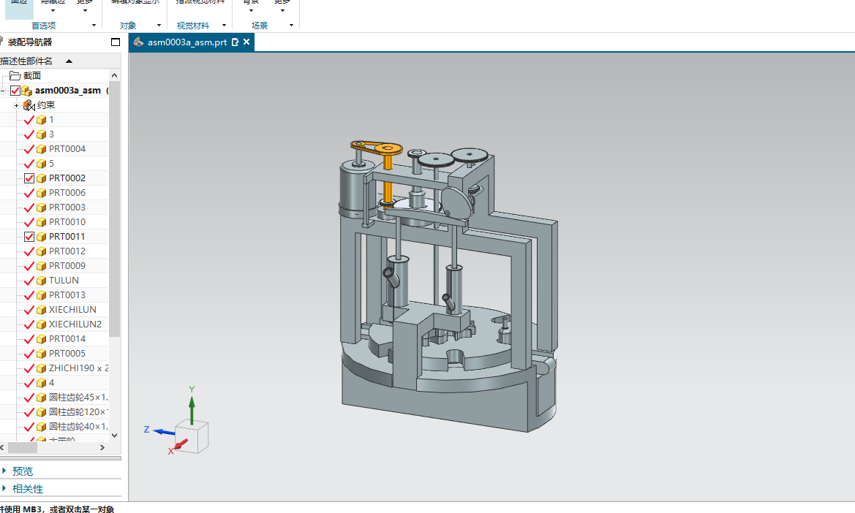
Task: Close the asm0003a_asm.prt tab
Action: click(246, 42)
